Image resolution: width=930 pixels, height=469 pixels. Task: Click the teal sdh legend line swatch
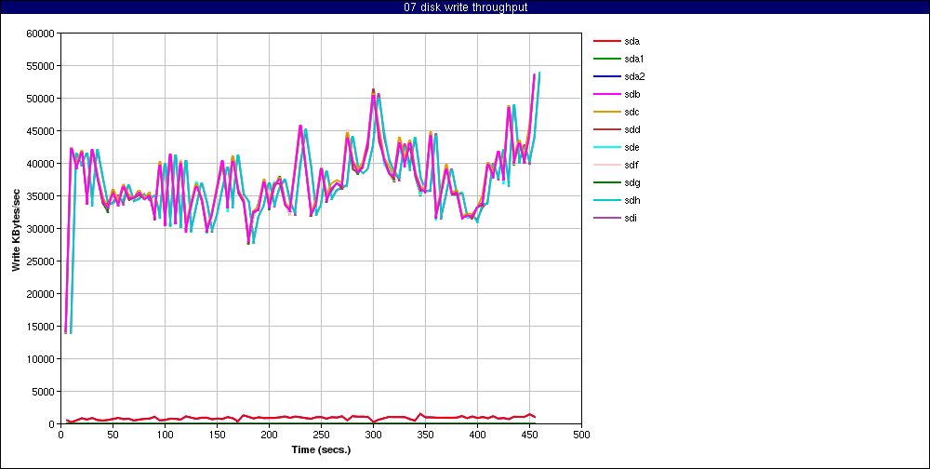pyautogui.click(x=606, y=201)
